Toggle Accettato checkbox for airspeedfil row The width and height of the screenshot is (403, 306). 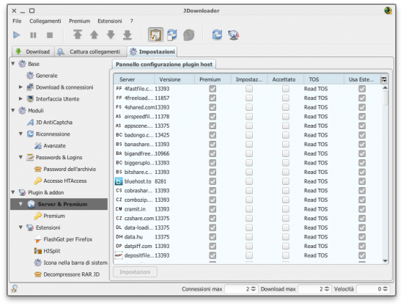pyautogui.click(x=286, y=117)
